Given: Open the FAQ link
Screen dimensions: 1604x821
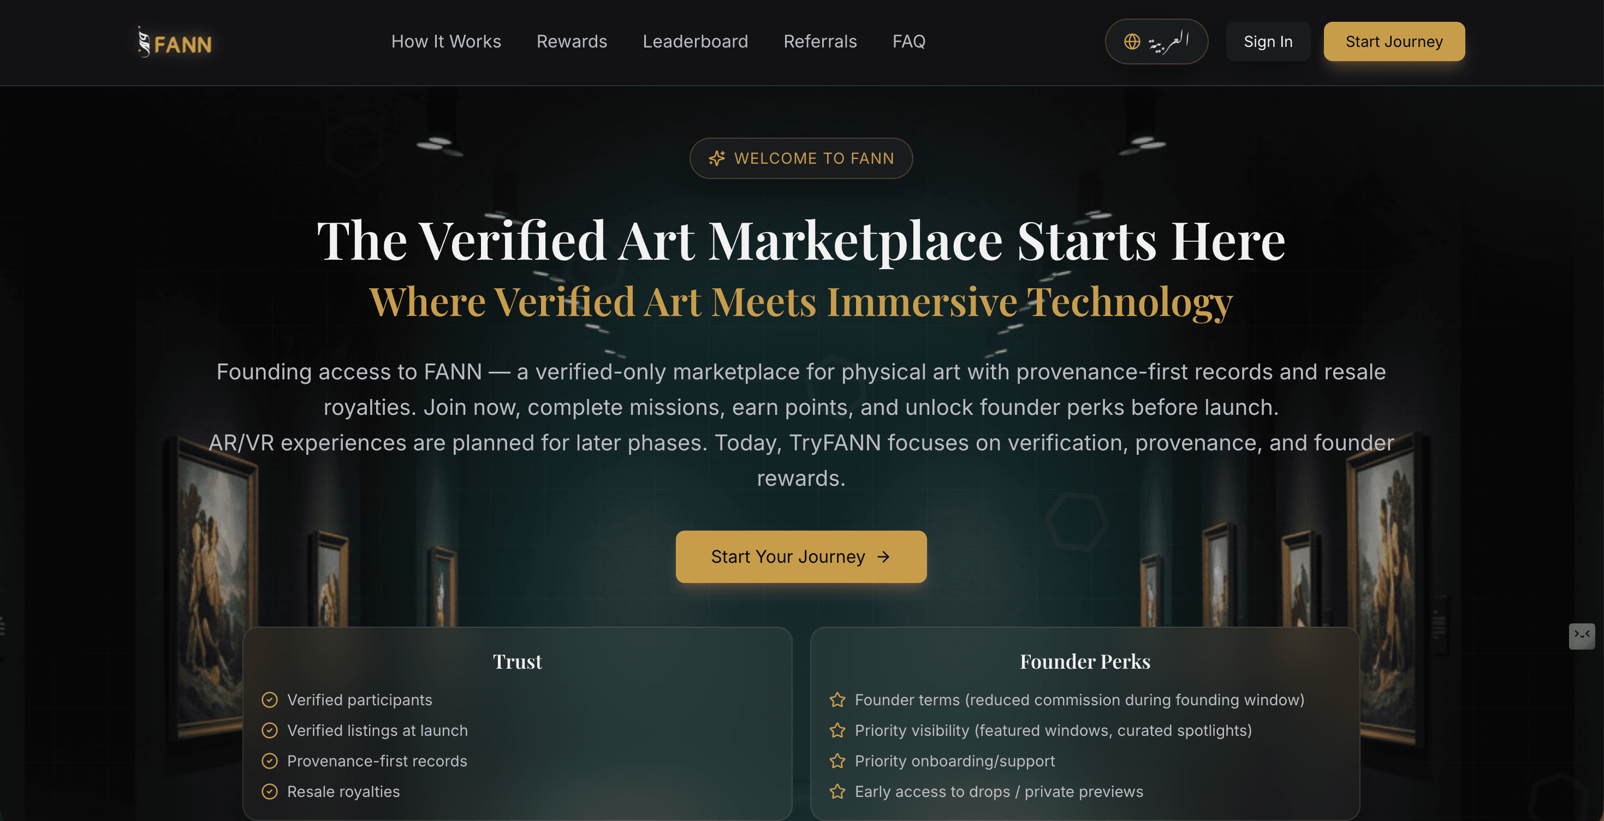Looking at the screenshot, I should (x=908, y=41).
